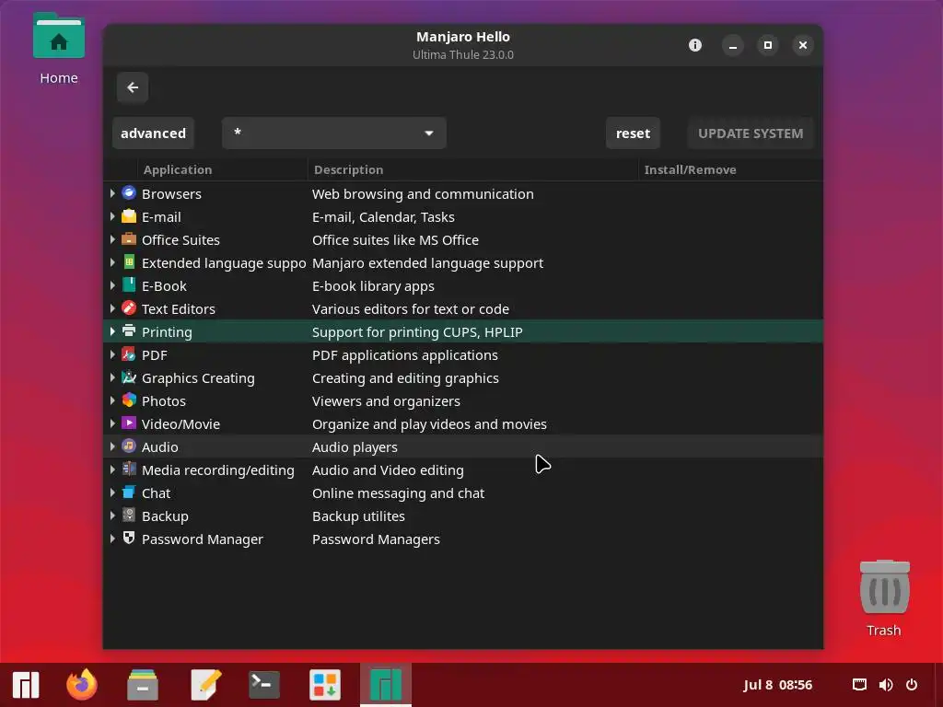The width and height of the screenshot is (943, 707).
Task: Toggle the advanced button
Action: tap(154, 133)
